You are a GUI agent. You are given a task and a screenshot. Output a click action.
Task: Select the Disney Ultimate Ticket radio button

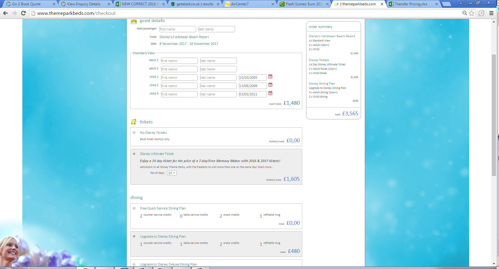(134, 154)
